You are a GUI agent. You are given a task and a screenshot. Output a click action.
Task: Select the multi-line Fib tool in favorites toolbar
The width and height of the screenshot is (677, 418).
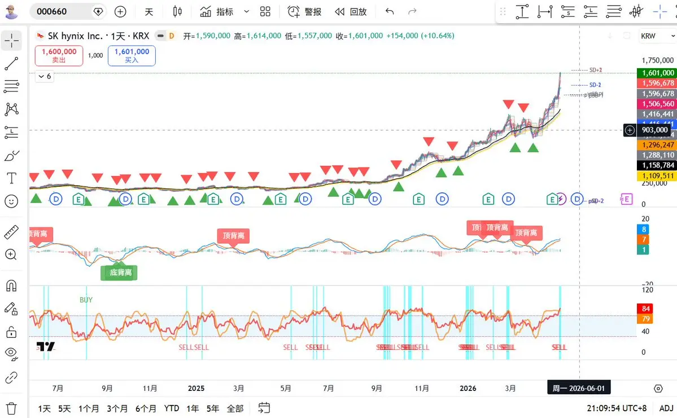(x=613, y=12)
